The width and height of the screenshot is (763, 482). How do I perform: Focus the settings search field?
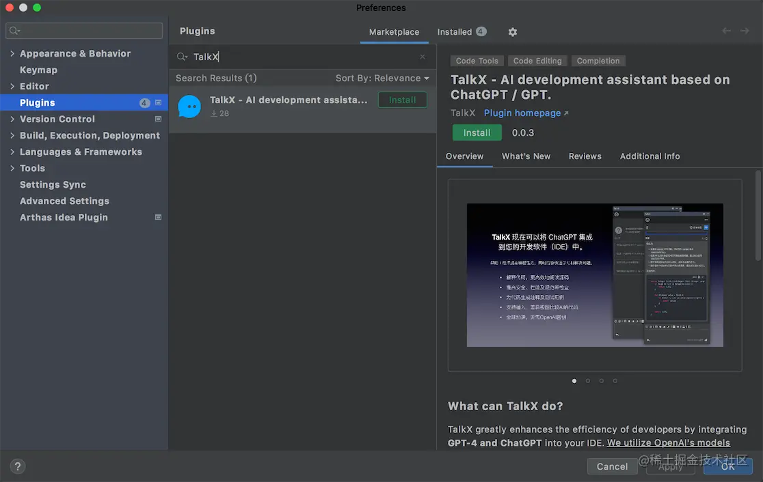coord(84,31)
